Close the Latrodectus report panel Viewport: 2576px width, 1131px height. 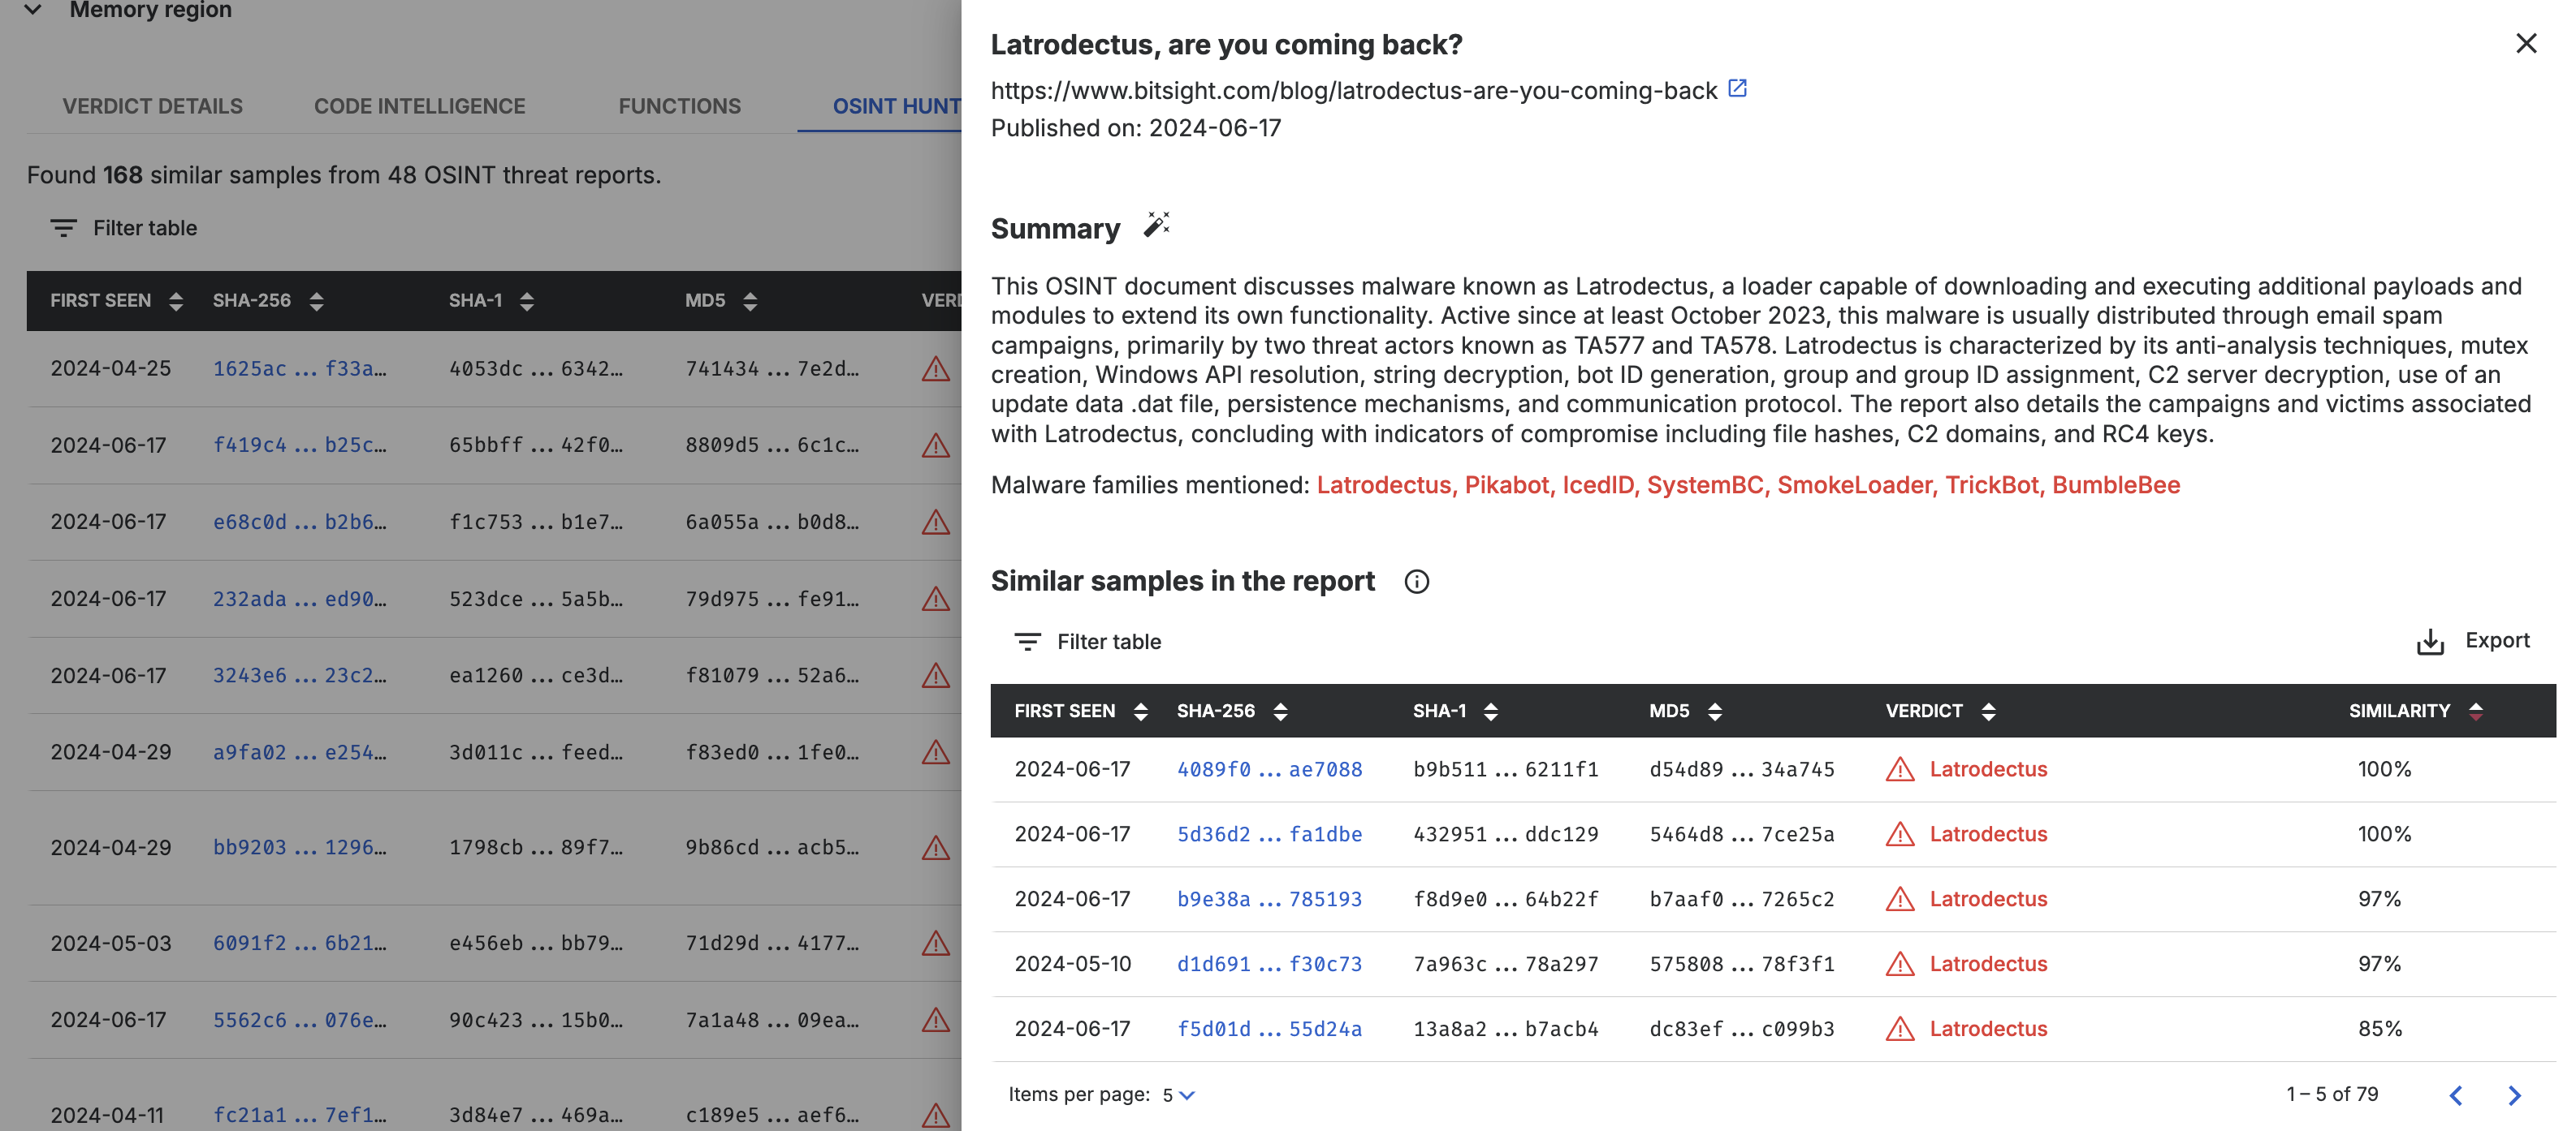point(2526,43)
